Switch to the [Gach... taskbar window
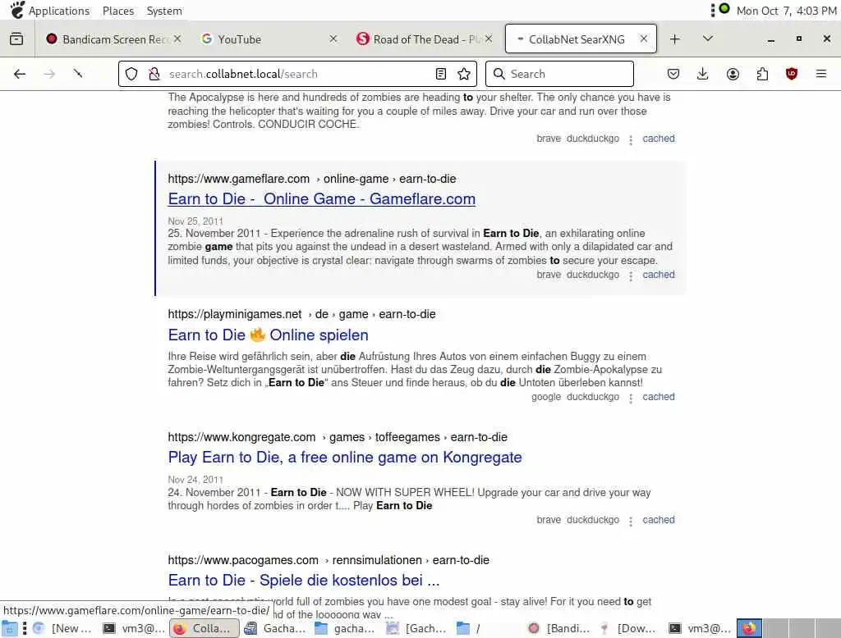Image resolution: width=841 pixels, height=638 pixels. click(416, 628)
